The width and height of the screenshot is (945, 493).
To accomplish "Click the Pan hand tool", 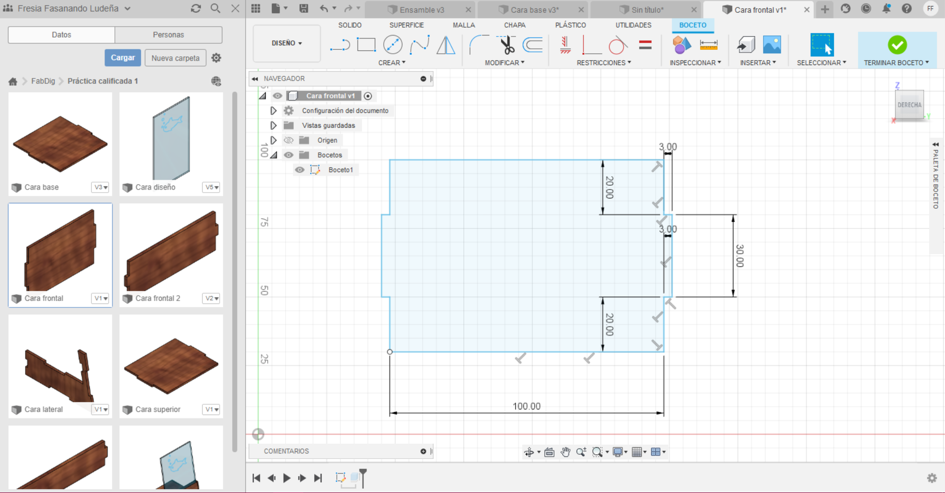I will coord(565,452).
